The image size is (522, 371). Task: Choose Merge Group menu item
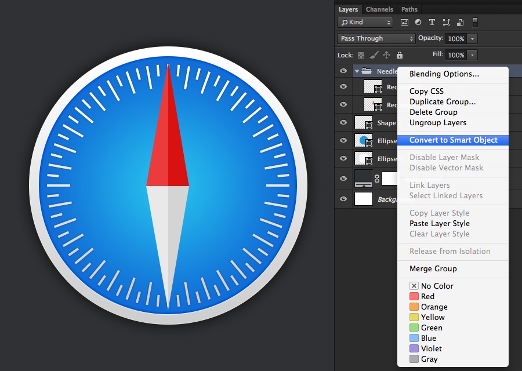click(453, 268)
